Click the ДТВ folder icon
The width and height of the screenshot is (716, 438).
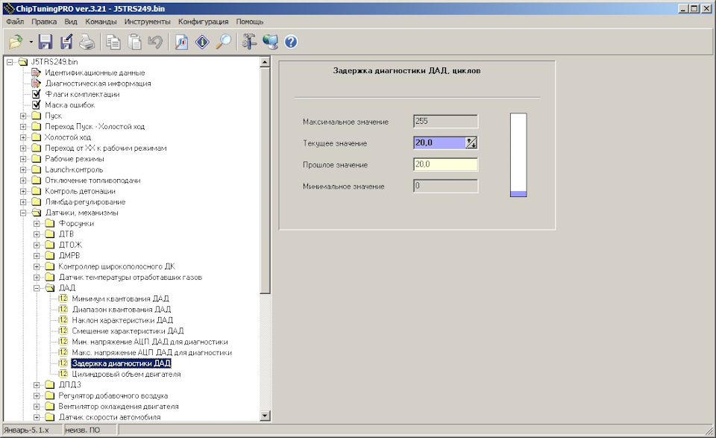[x=50, y=234]
